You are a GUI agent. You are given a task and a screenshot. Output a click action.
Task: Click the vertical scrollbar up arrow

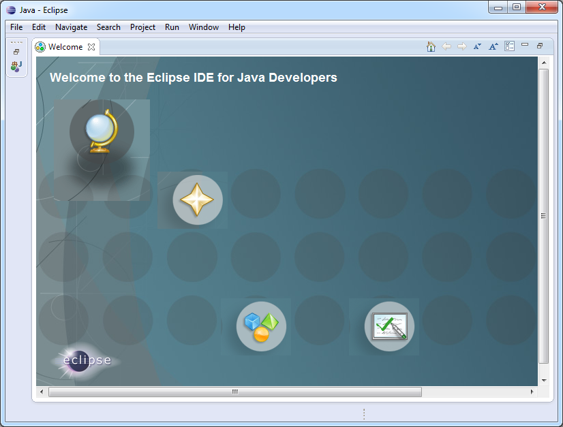tap(544, 63)
